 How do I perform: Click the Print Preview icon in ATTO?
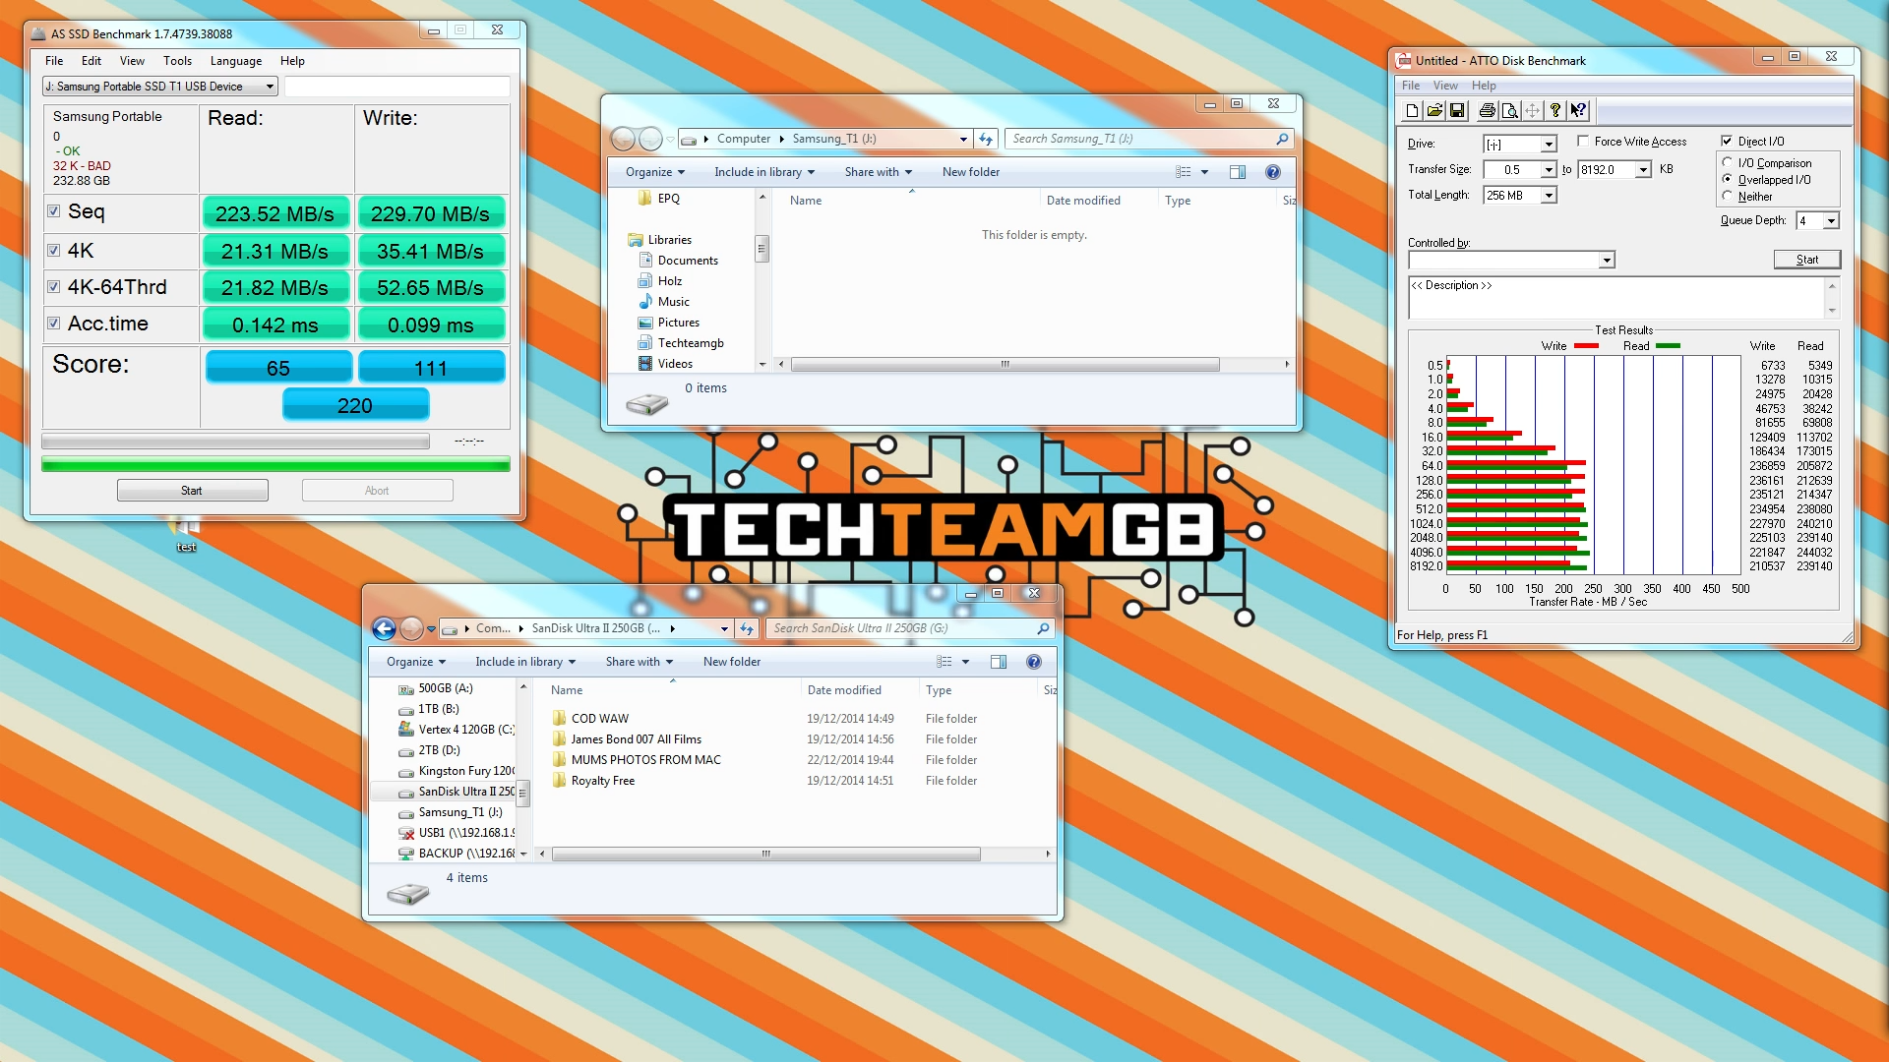1509,111
